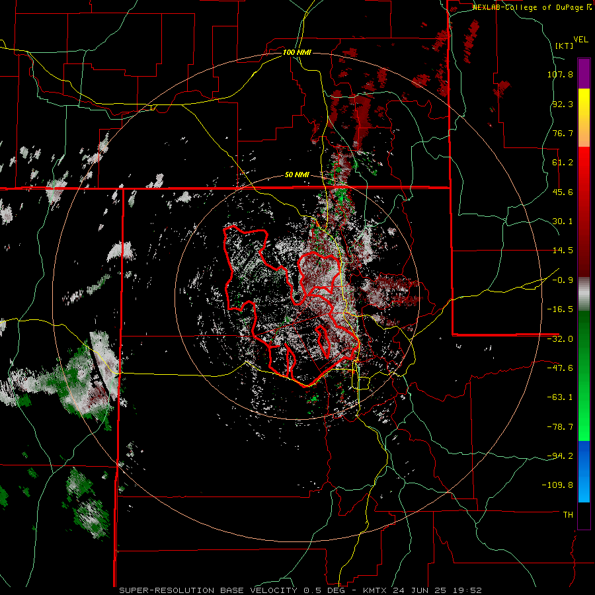This screenshot has height=595, width=595.
Task: Click the 14.5 velocity scale value
Action: coord(563,251)
